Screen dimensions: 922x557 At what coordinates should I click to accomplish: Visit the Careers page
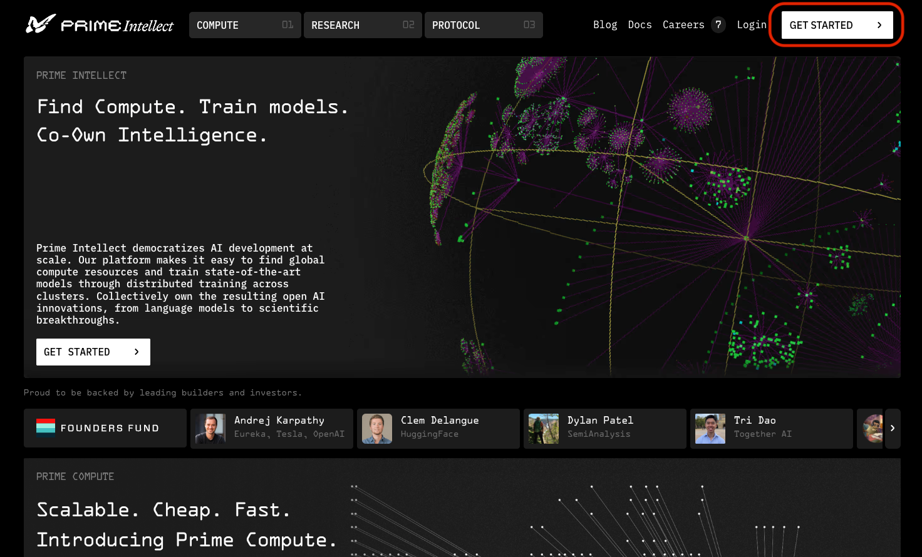pyautogui.click(x=683, y=25)
